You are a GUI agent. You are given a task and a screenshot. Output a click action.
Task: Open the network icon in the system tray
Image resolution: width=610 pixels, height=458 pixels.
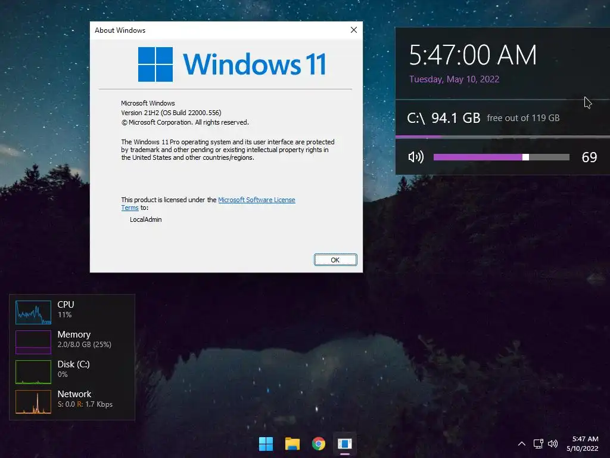(x=539, y=444)
